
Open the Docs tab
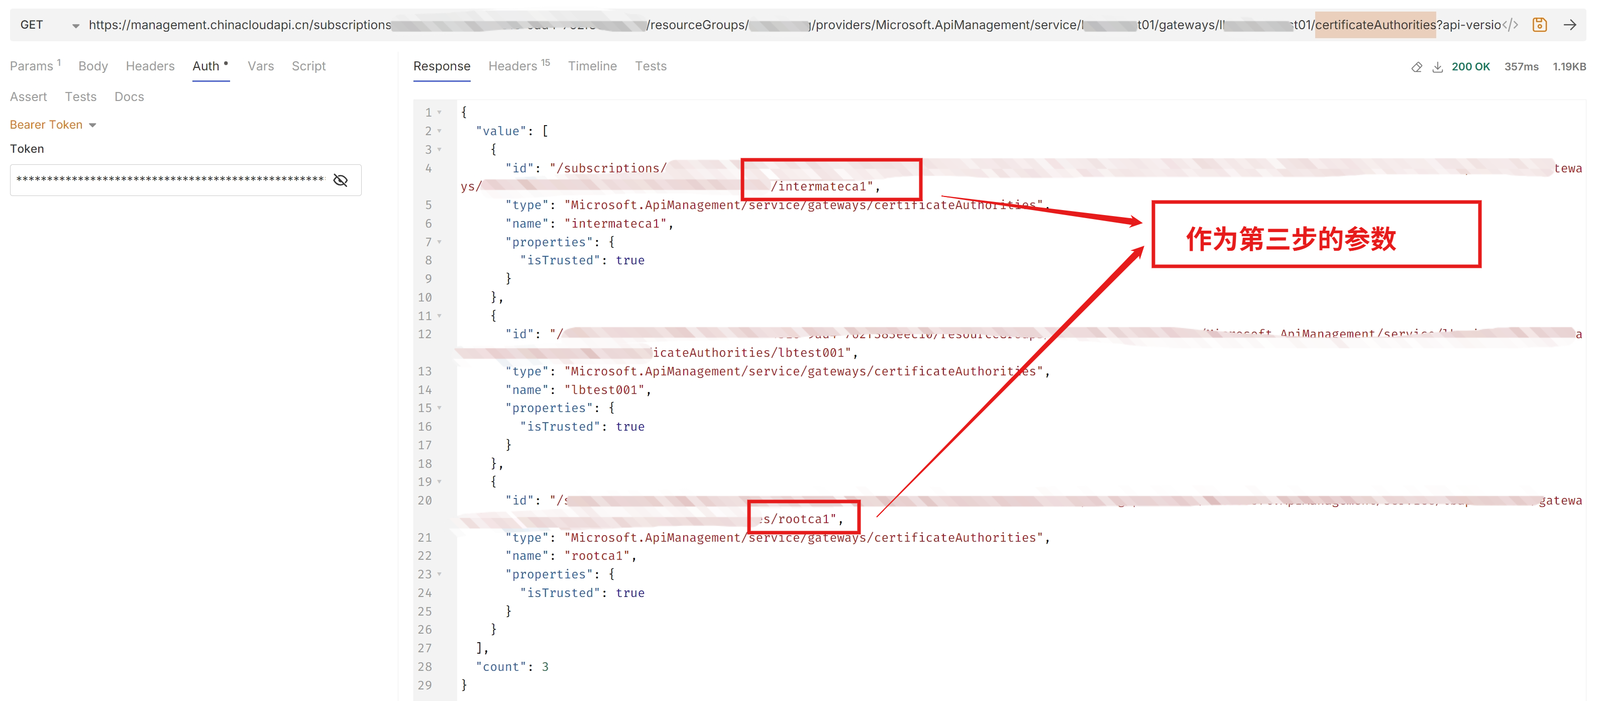(x=129, y=97)
